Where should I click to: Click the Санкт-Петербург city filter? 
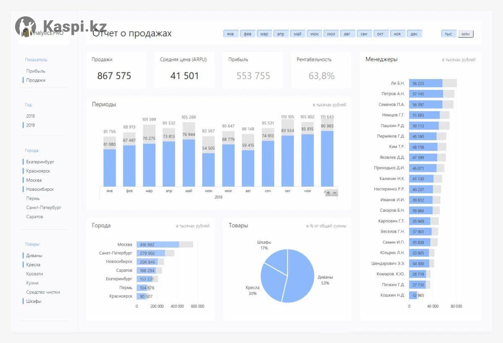[x=44, y=208]
